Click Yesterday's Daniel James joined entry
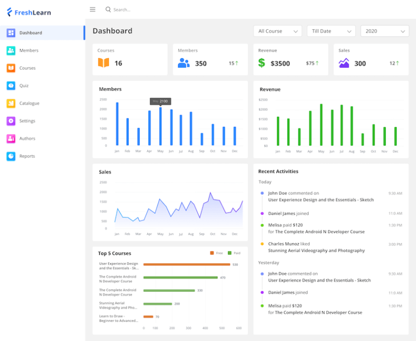Viewport: 416px width, 341px height. (x=288, y=292)
